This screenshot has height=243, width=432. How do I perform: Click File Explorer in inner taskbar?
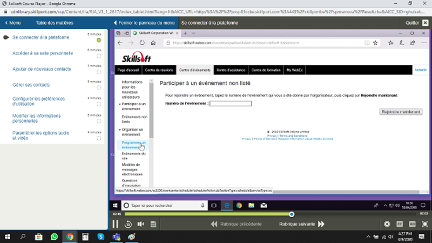pos(251,206)
